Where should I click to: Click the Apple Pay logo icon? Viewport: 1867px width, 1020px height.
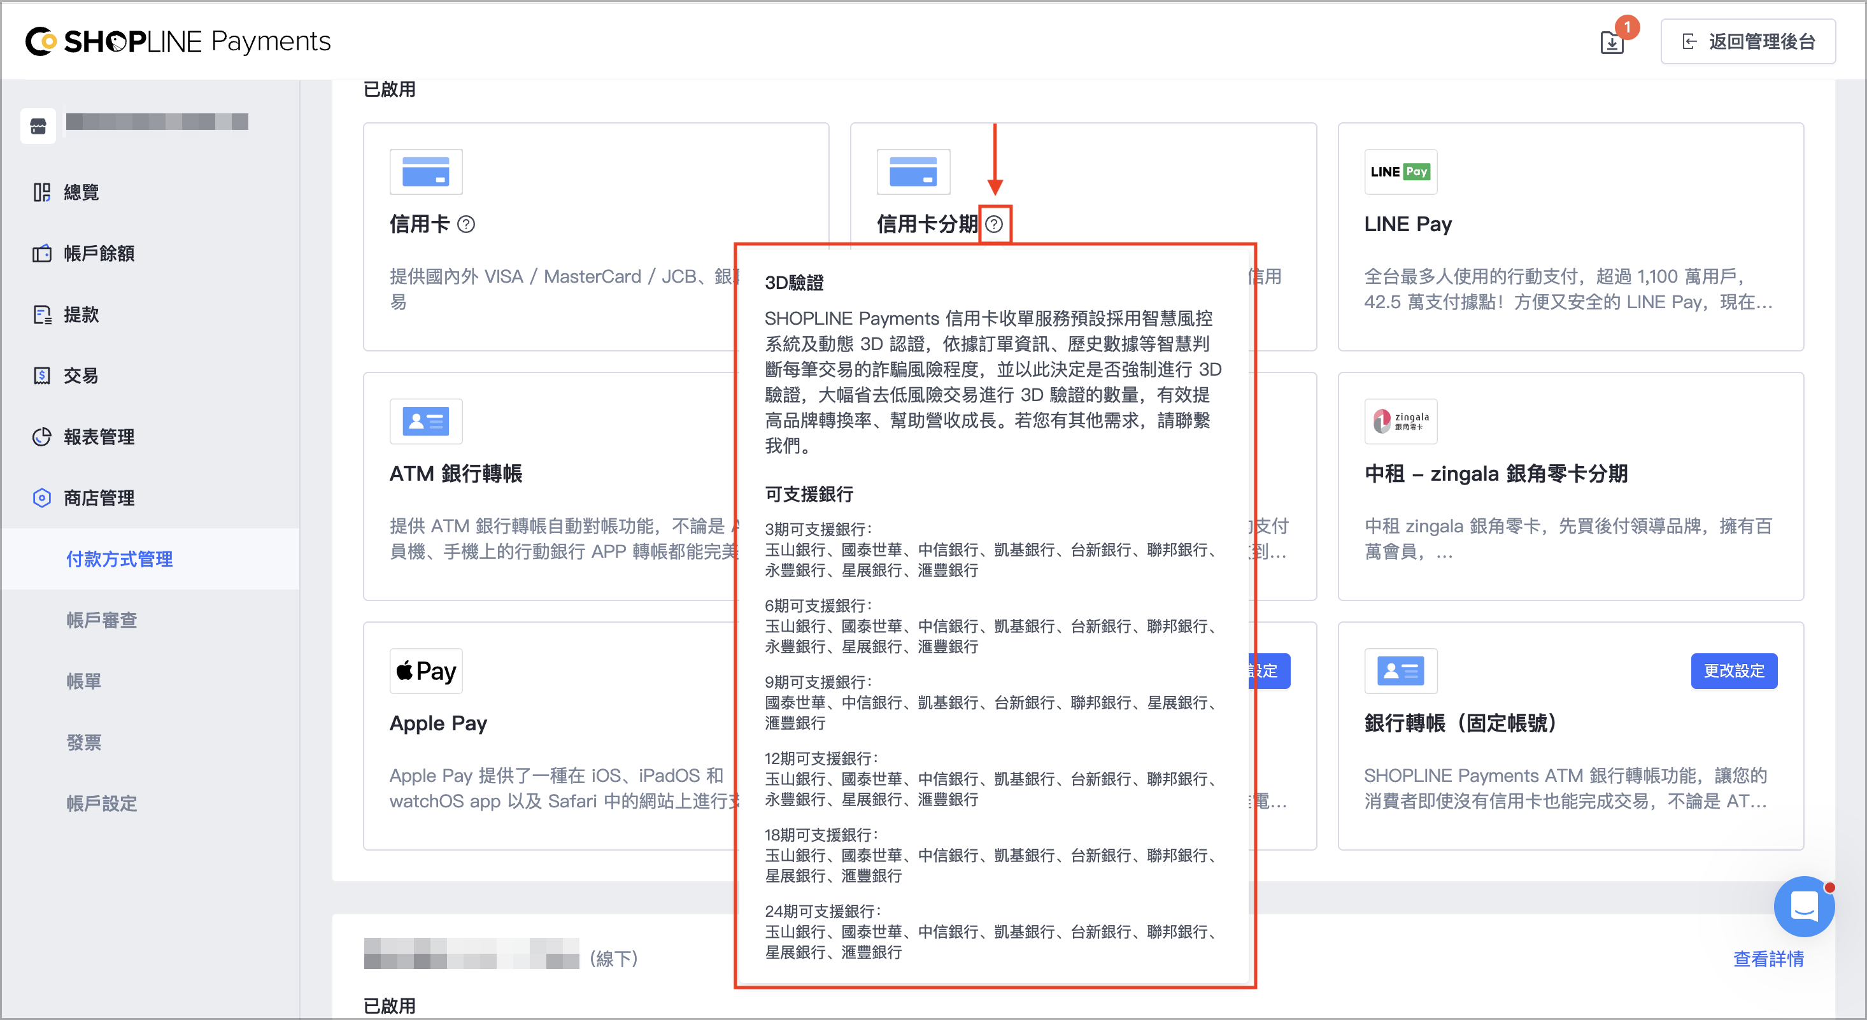425,670
